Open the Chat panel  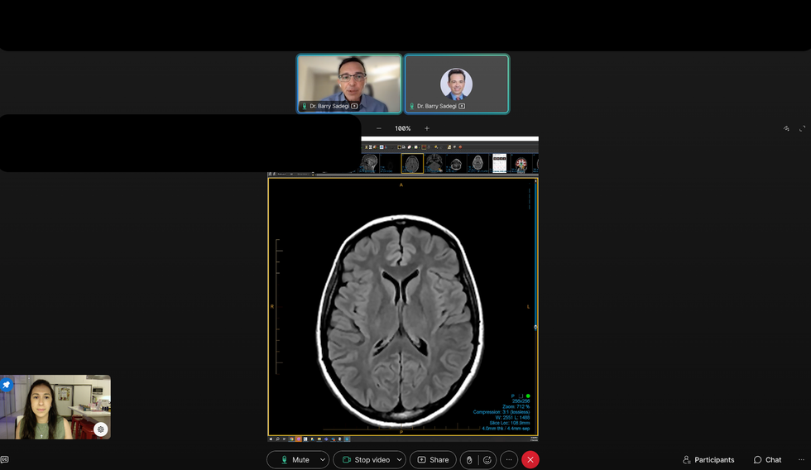click(767, 460)
